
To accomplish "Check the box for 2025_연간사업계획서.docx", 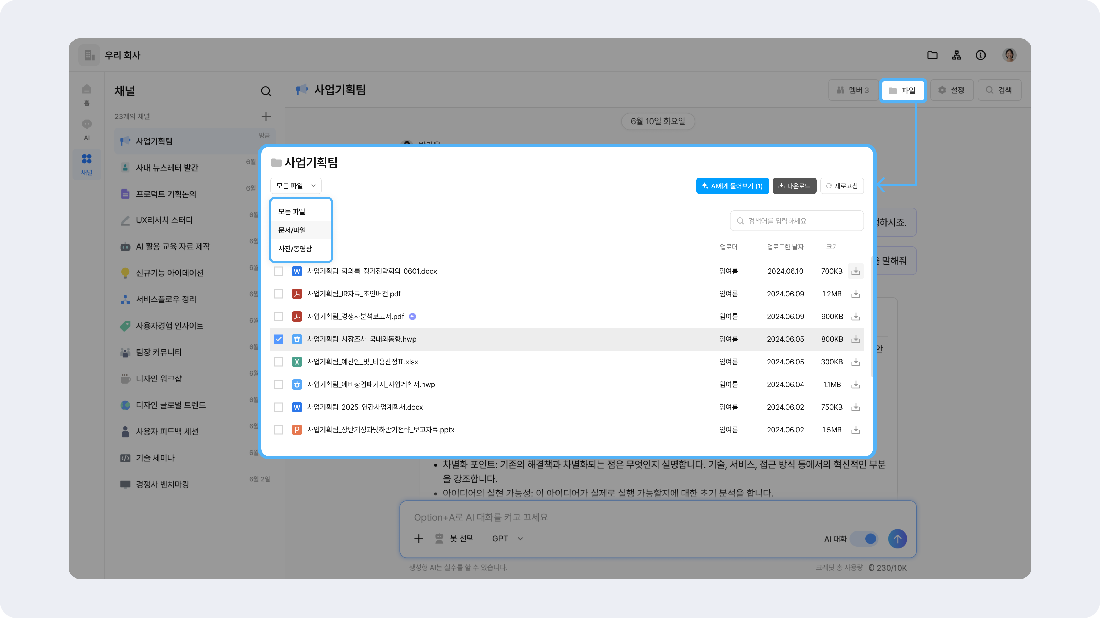I will [x=278, y=407].
